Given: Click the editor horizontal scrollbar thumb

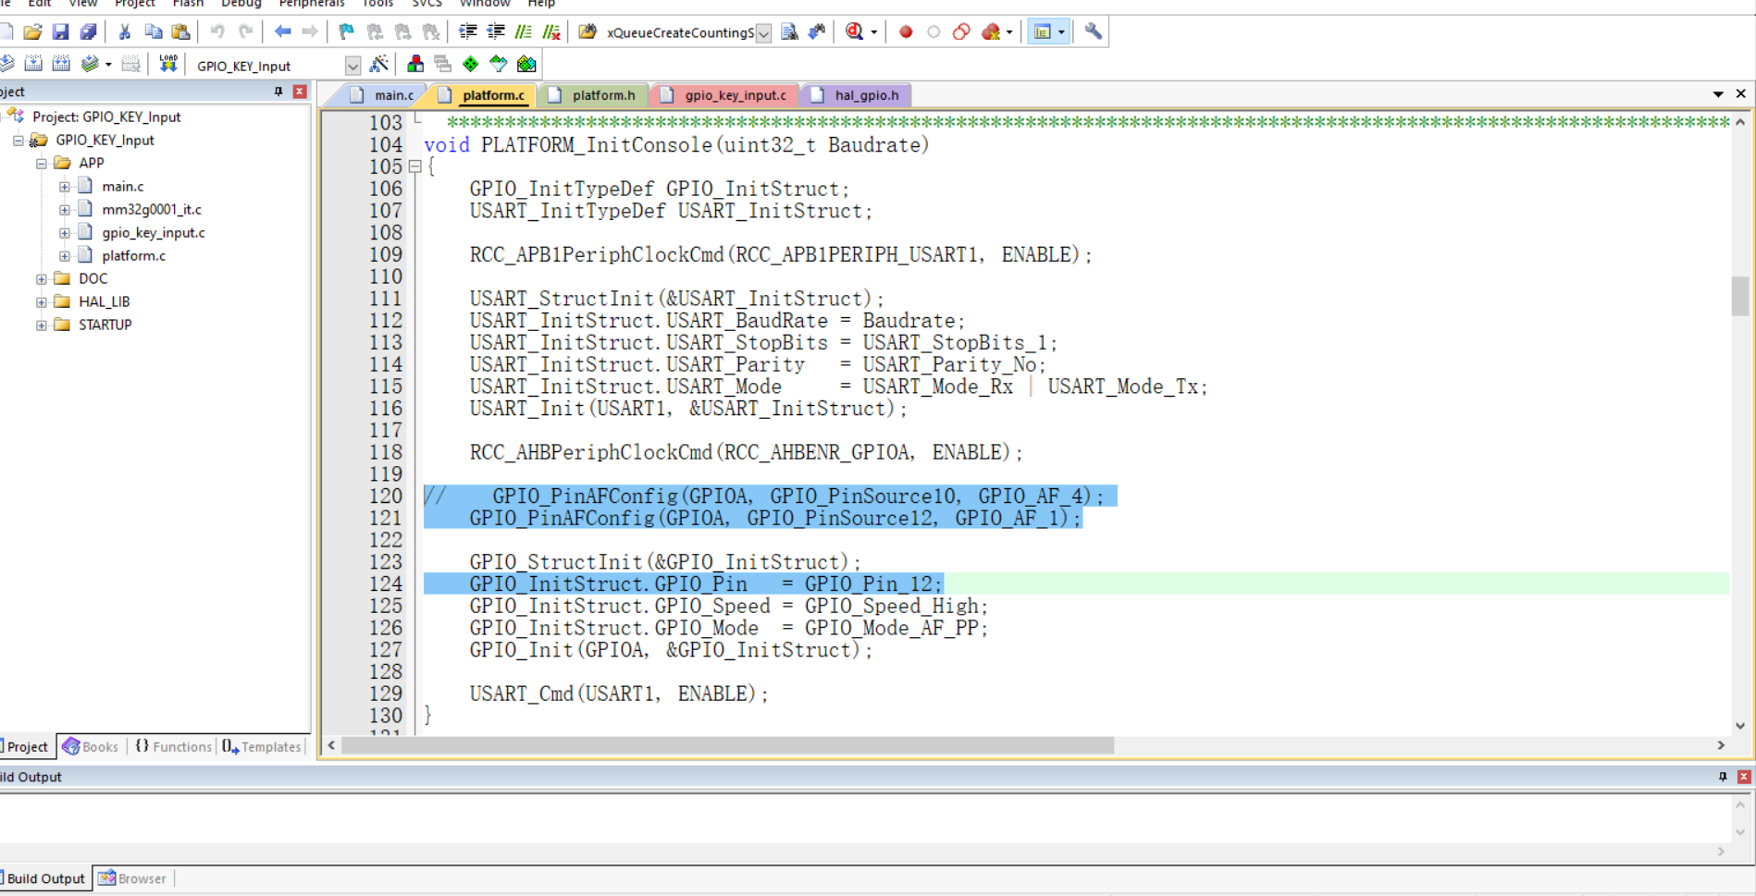Looking at the screenshot, I should [x=727, y=745].
